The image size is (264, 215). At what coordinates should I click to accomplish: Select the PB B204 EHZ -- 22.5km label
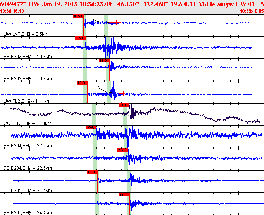pyautogui.click(x=28, y=146)
